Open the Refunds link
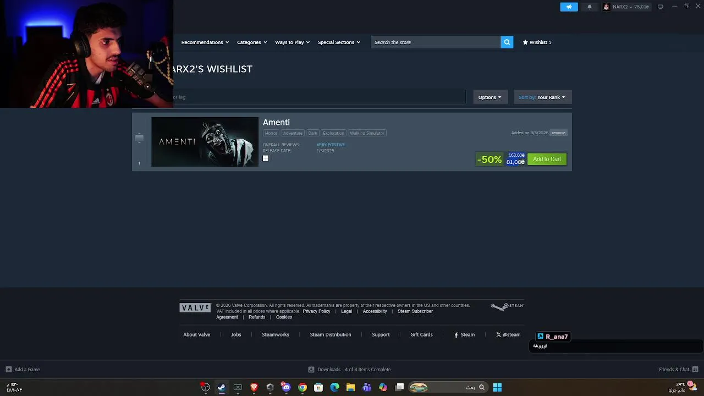Screen dimensions: 704x396 [x=257, y=317]
